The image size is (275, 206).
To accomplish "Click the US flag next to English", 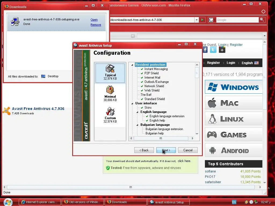I will click(256, 63).
